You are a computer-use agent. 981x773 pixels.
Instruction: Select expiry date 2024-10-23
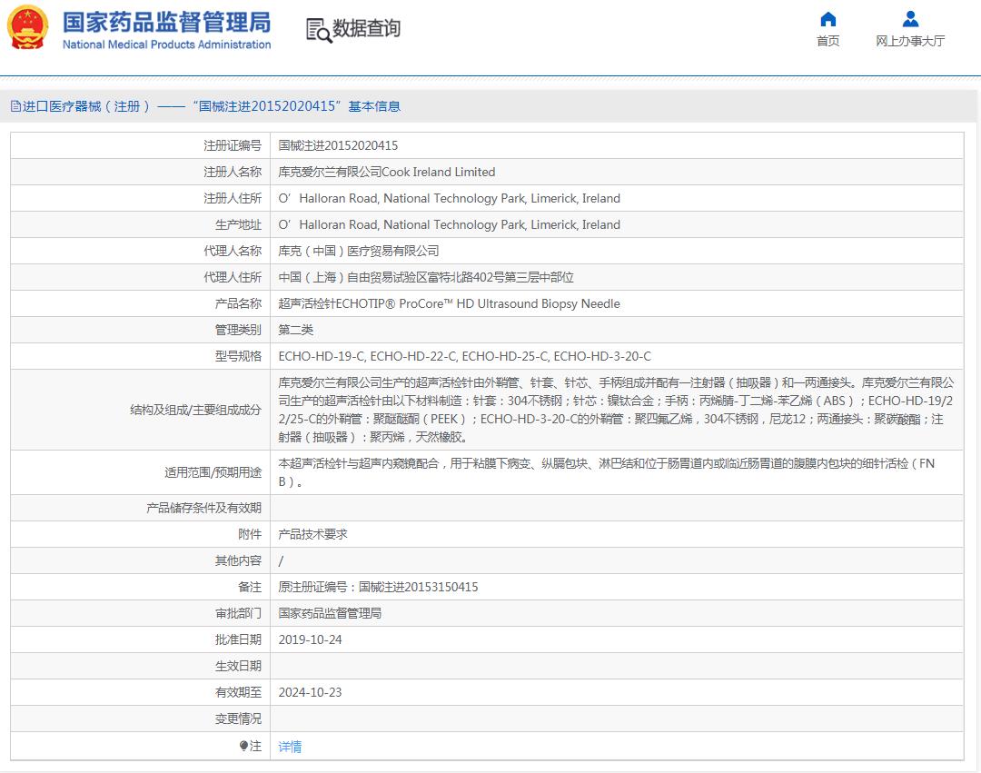point(310,691)
